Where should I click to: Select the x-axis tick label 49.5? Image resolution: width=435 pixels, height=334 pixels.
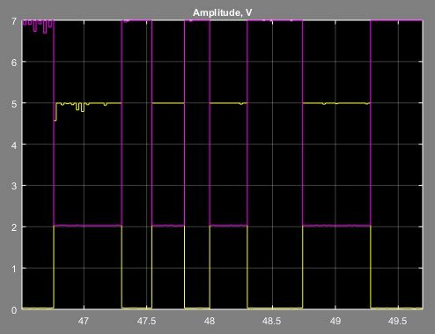click(398, 321)
